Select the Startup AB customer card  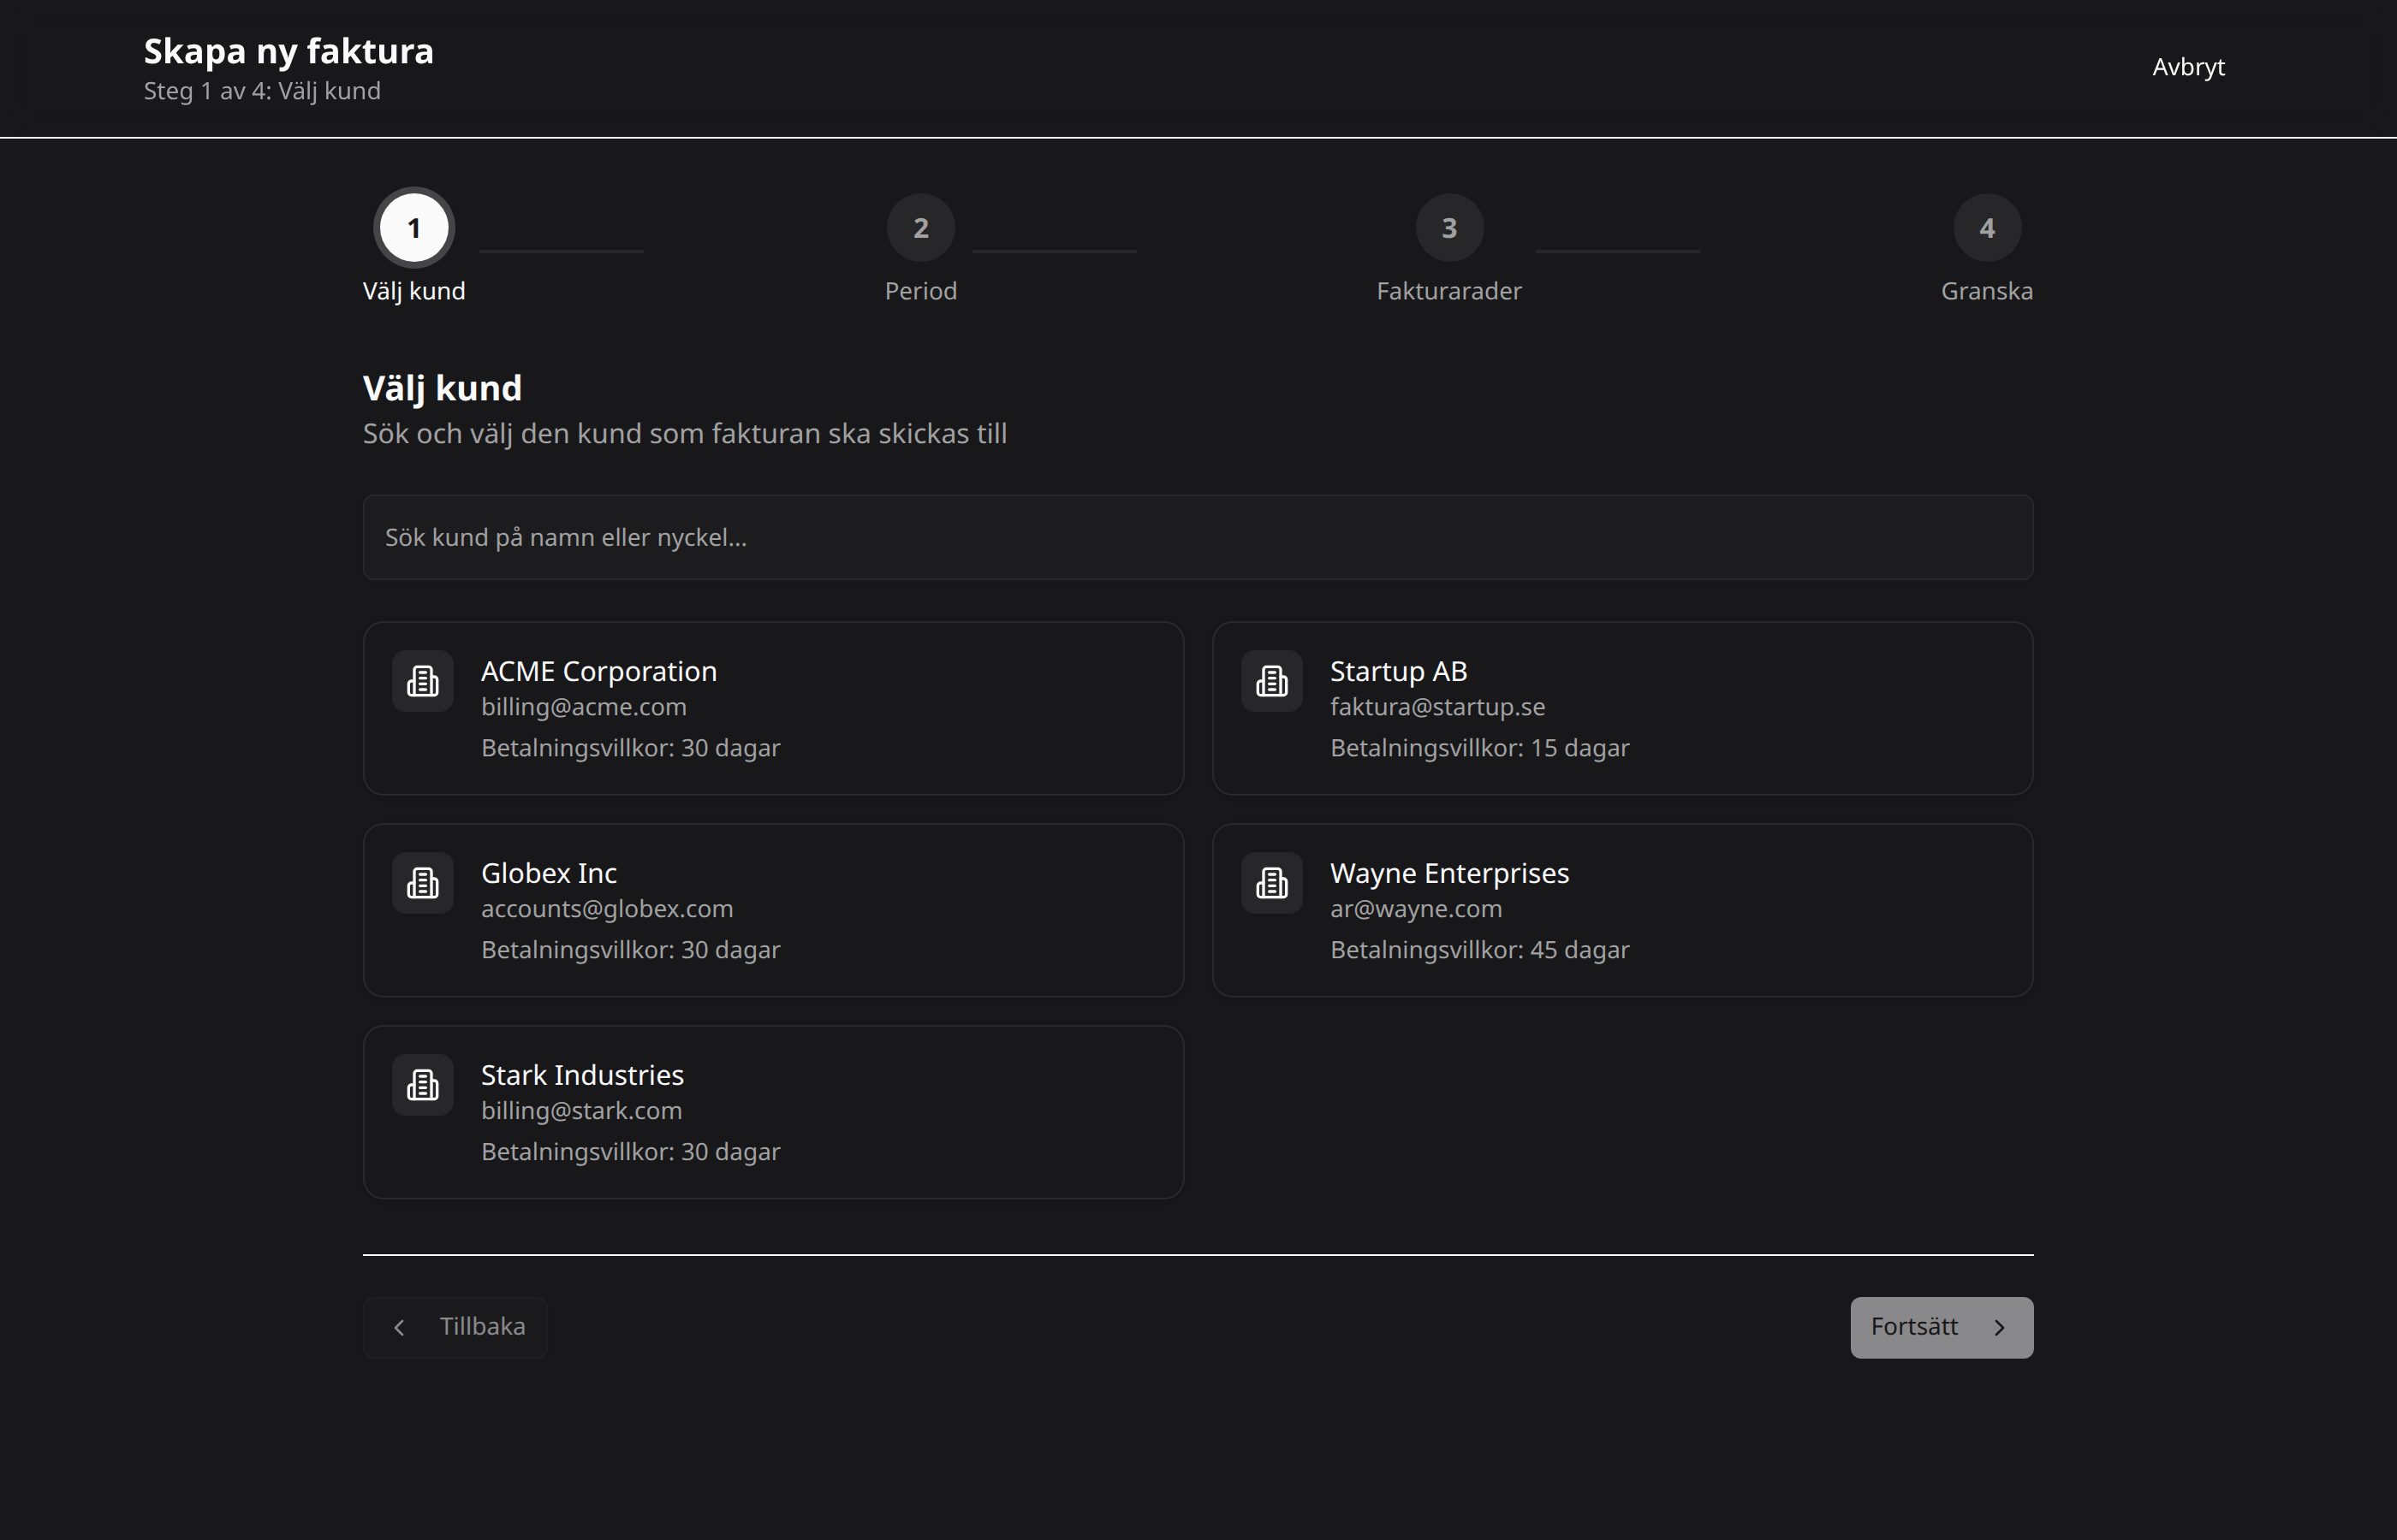[1621, 708]
